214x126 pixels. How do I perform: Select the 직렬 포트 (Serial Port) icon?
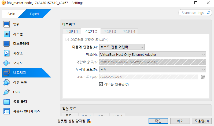[7, 82]
